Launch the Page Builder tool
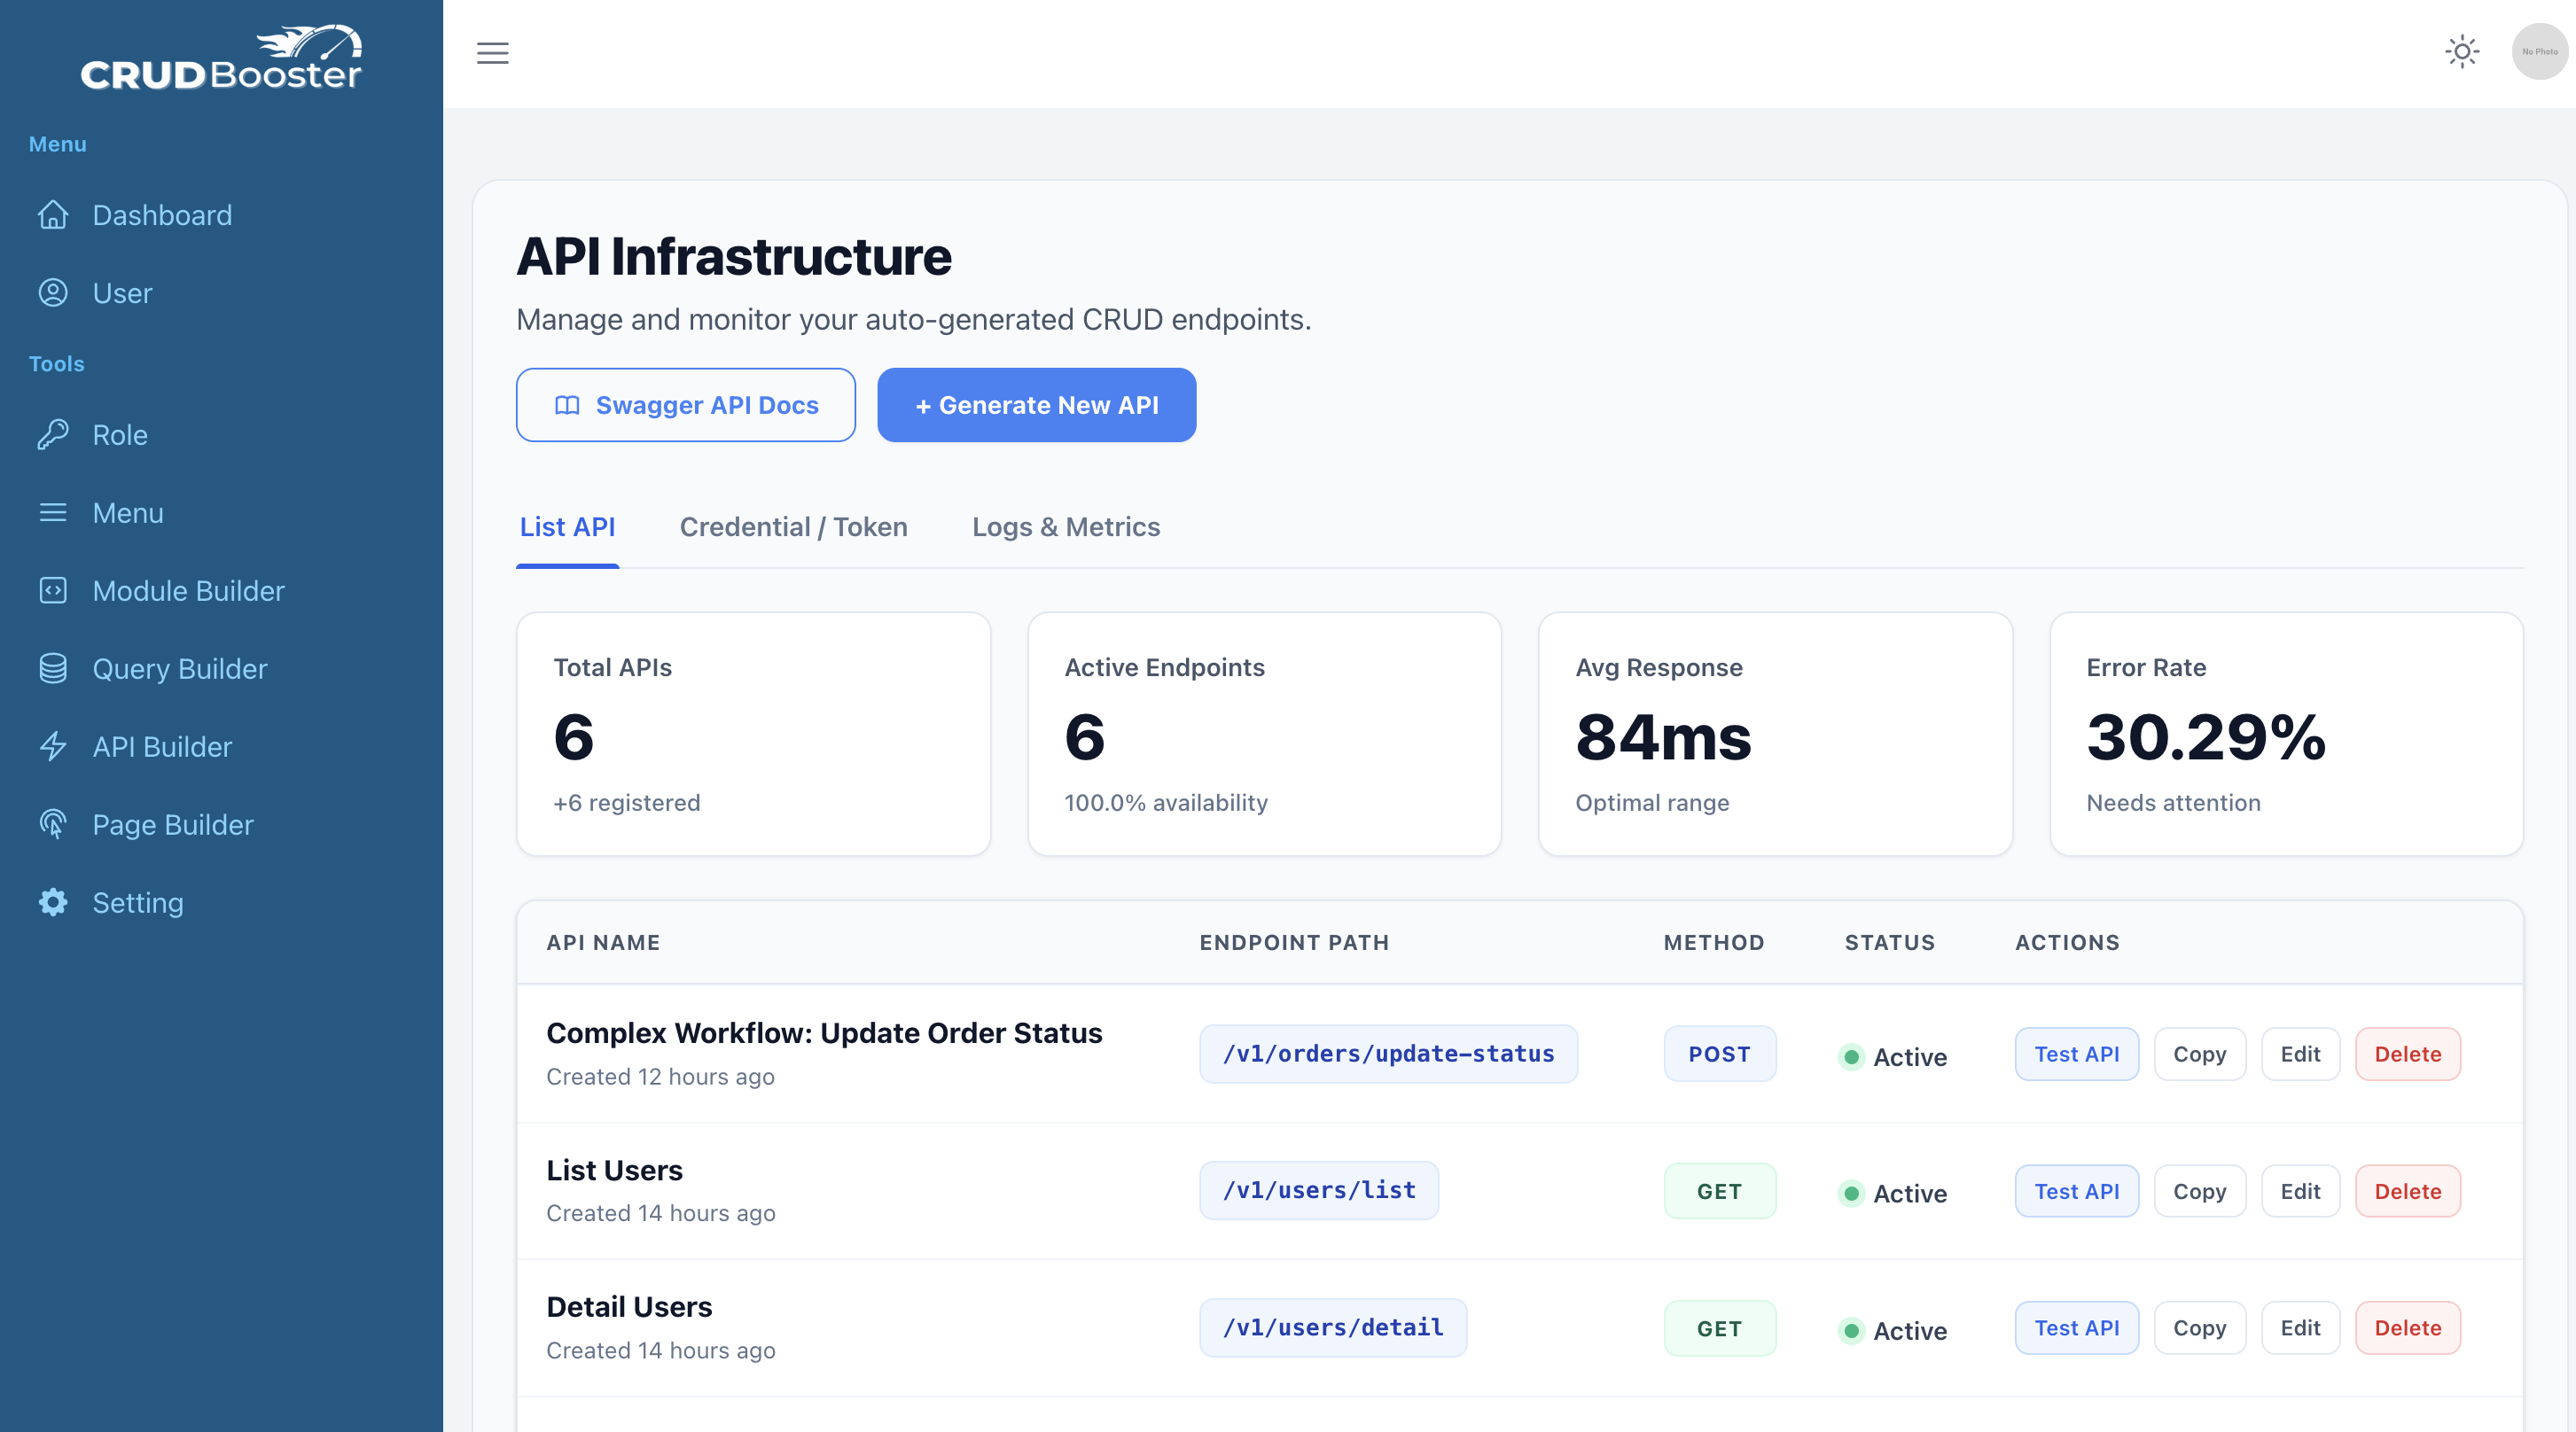The width and height of the screenshot is (2576, 1432). click(x=52, y=824)
